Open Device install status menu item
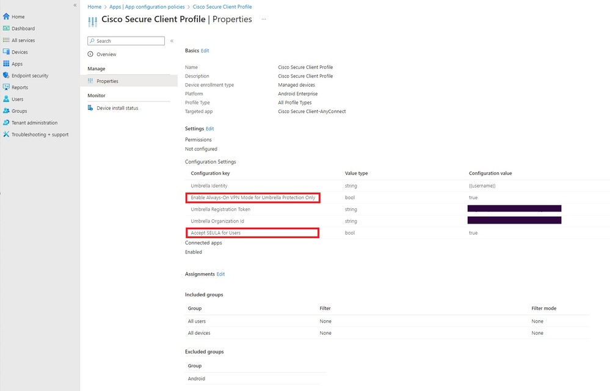This screenshot has height=391, width=610. [117, 108]
